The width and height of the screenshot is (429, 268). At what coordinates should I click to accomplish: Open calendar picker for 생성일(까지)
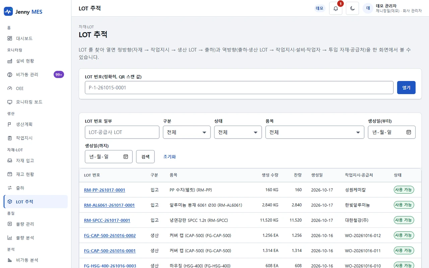pos(126,156)
